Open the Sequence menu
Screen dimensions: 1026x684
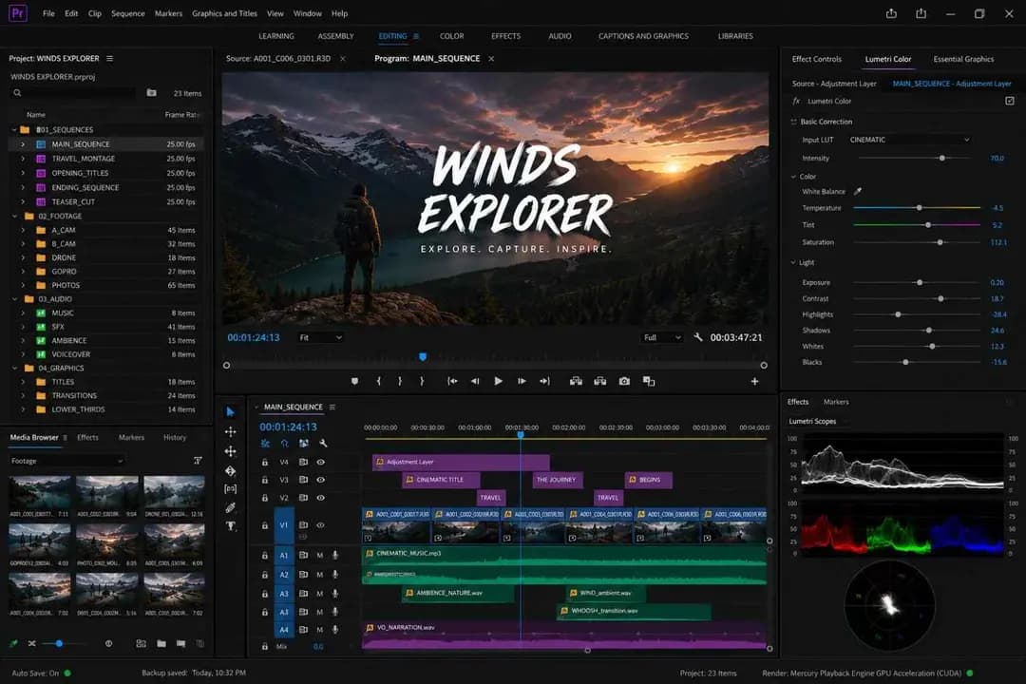coord(127,13)
